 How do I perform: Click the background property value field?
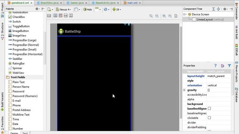tap(218, 104)
